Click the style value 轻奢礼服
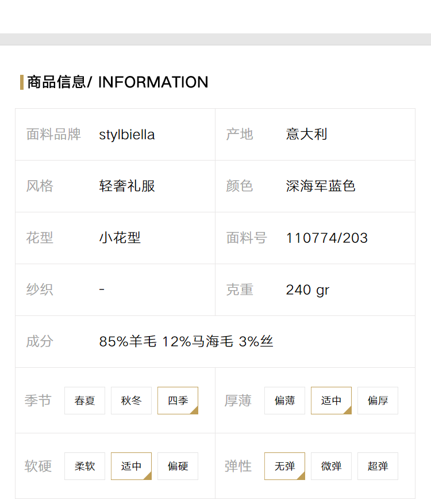This screenshot has width=431, height=499. 127,186
